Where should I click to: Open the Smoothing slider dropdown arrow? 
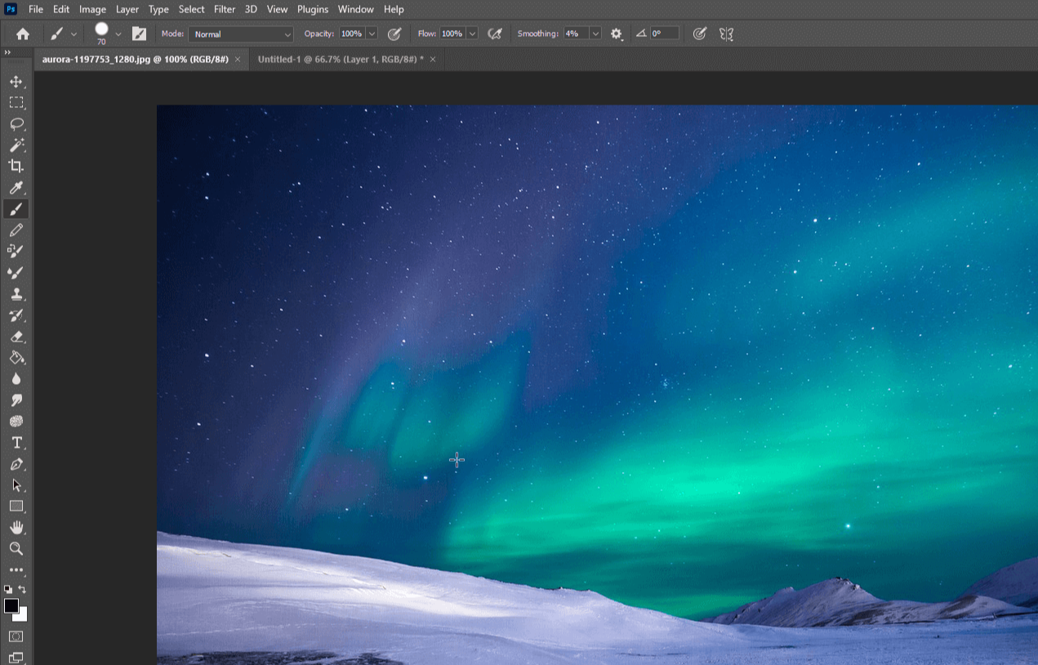595,34
